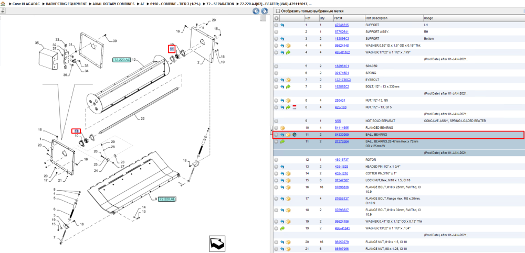Click the box icon for NUT 280431

pyautogui.click(x=288, y=100)
